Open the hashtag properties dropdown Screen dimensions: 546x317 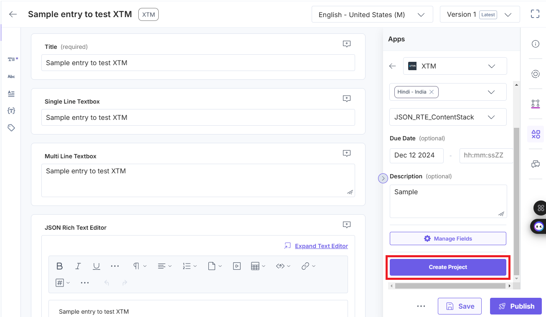[x=63, y=283]
